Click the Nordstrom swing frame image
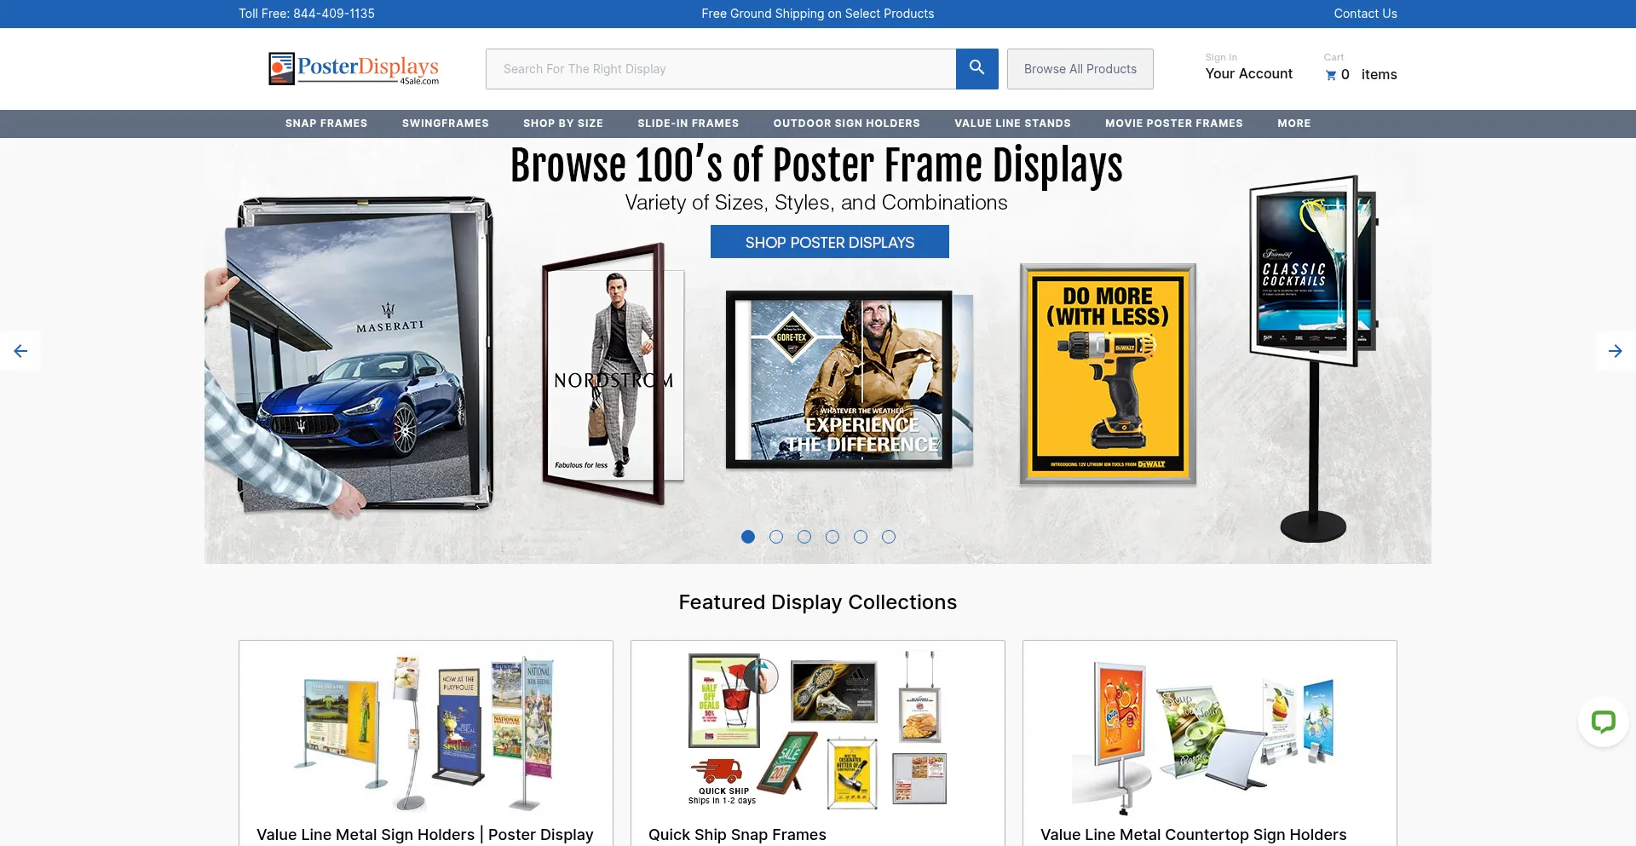Viewport: 1636px width, 846px height. 612,375
